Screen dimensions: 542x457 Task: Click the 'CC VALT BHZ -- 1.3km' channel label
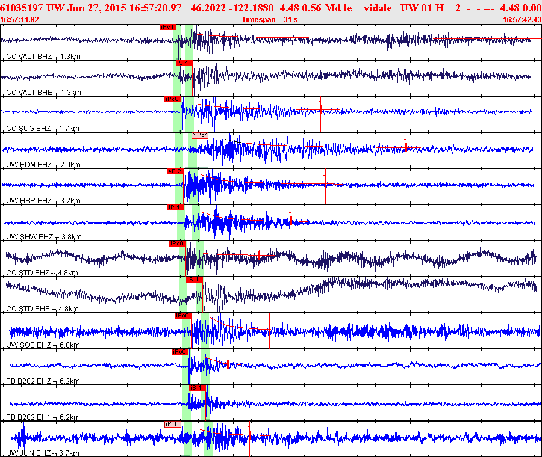click(x=43, y=57)
